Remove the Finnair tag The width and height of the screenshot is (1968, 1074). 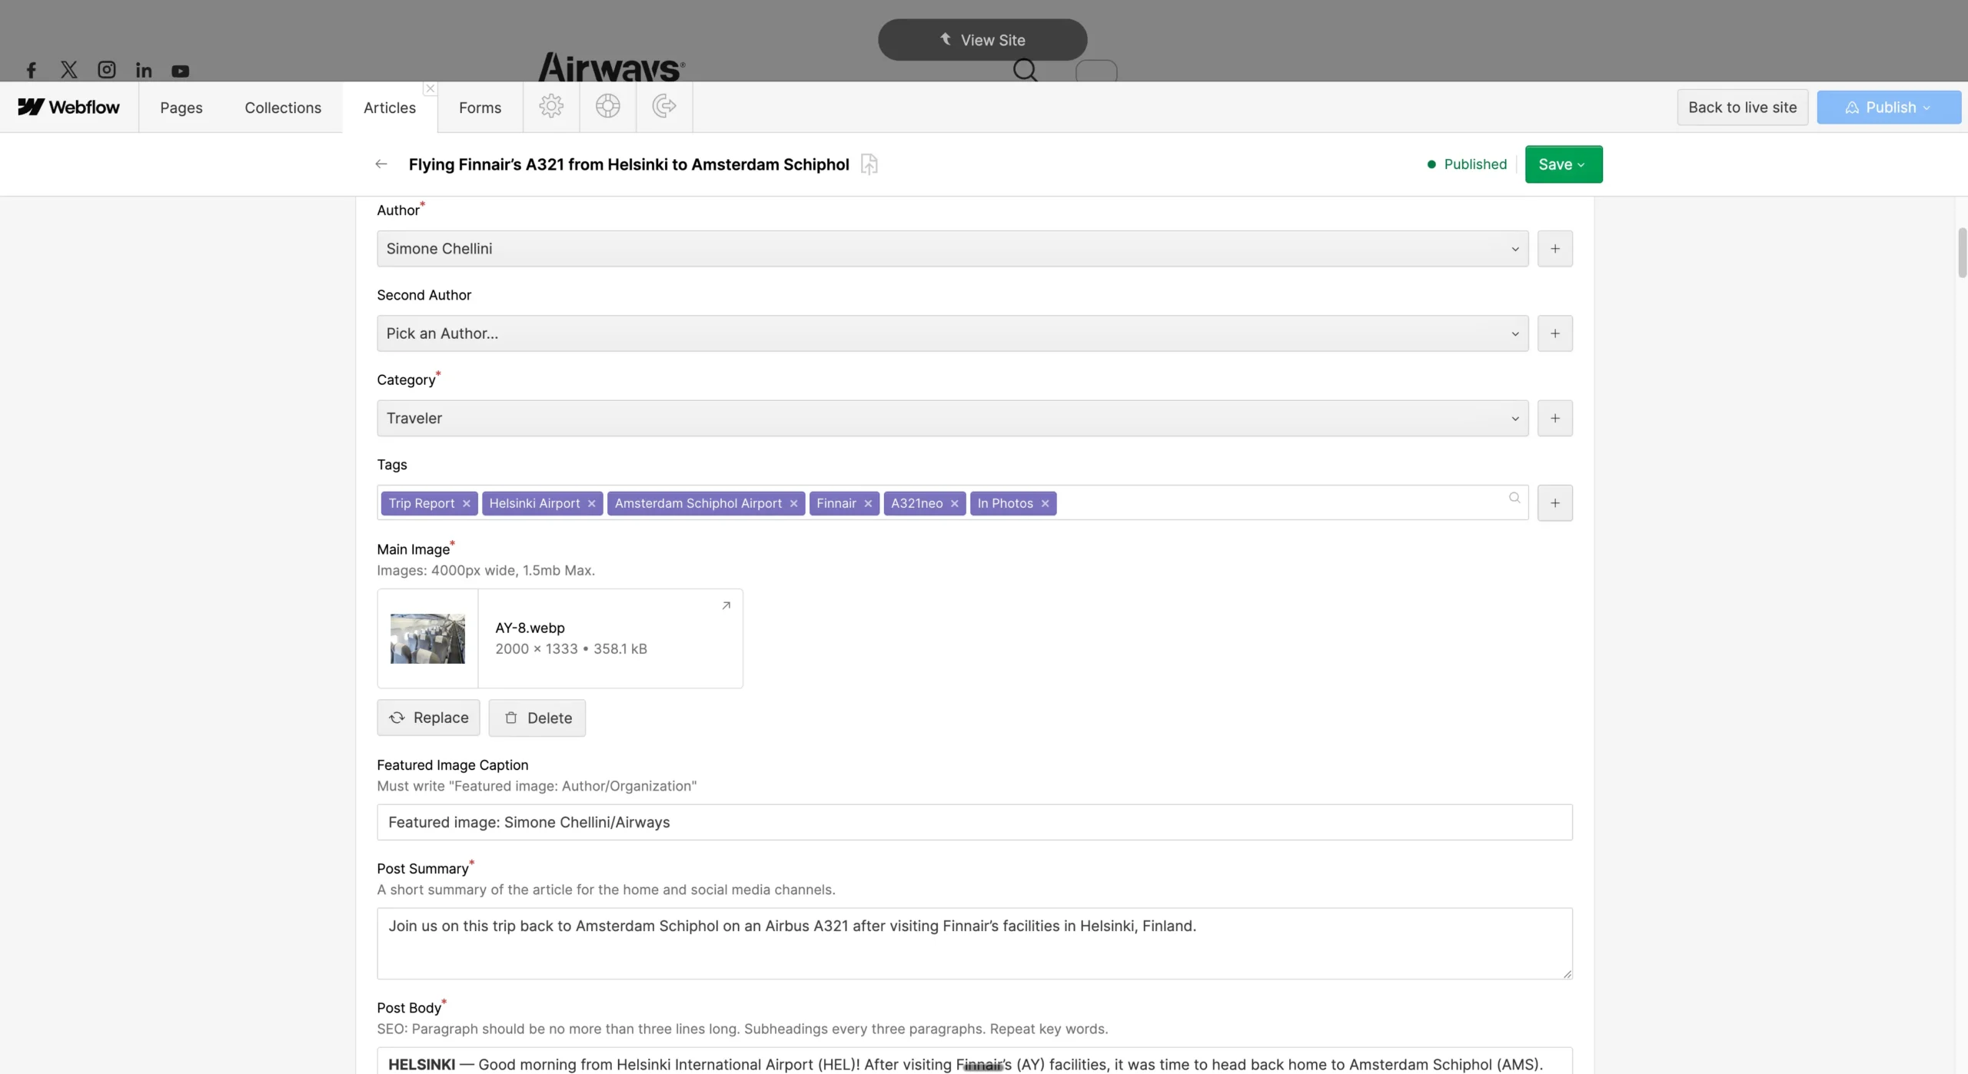[868, 503]
